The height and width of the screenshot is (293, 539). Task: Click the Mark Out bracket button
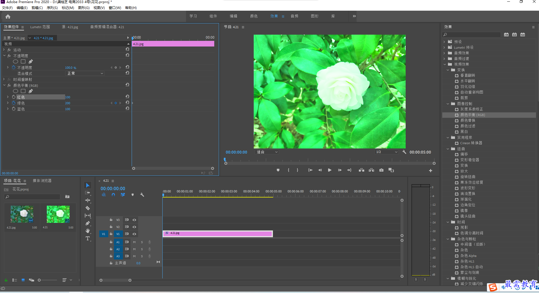click(x=297, y=170)
